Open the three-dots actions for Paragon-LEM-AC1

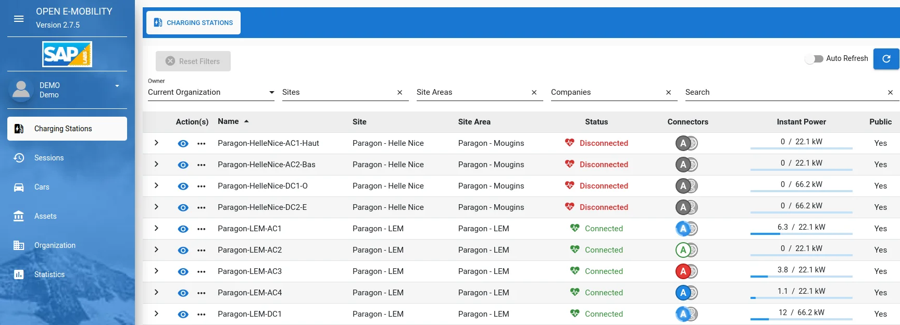[x=202, y=229]
